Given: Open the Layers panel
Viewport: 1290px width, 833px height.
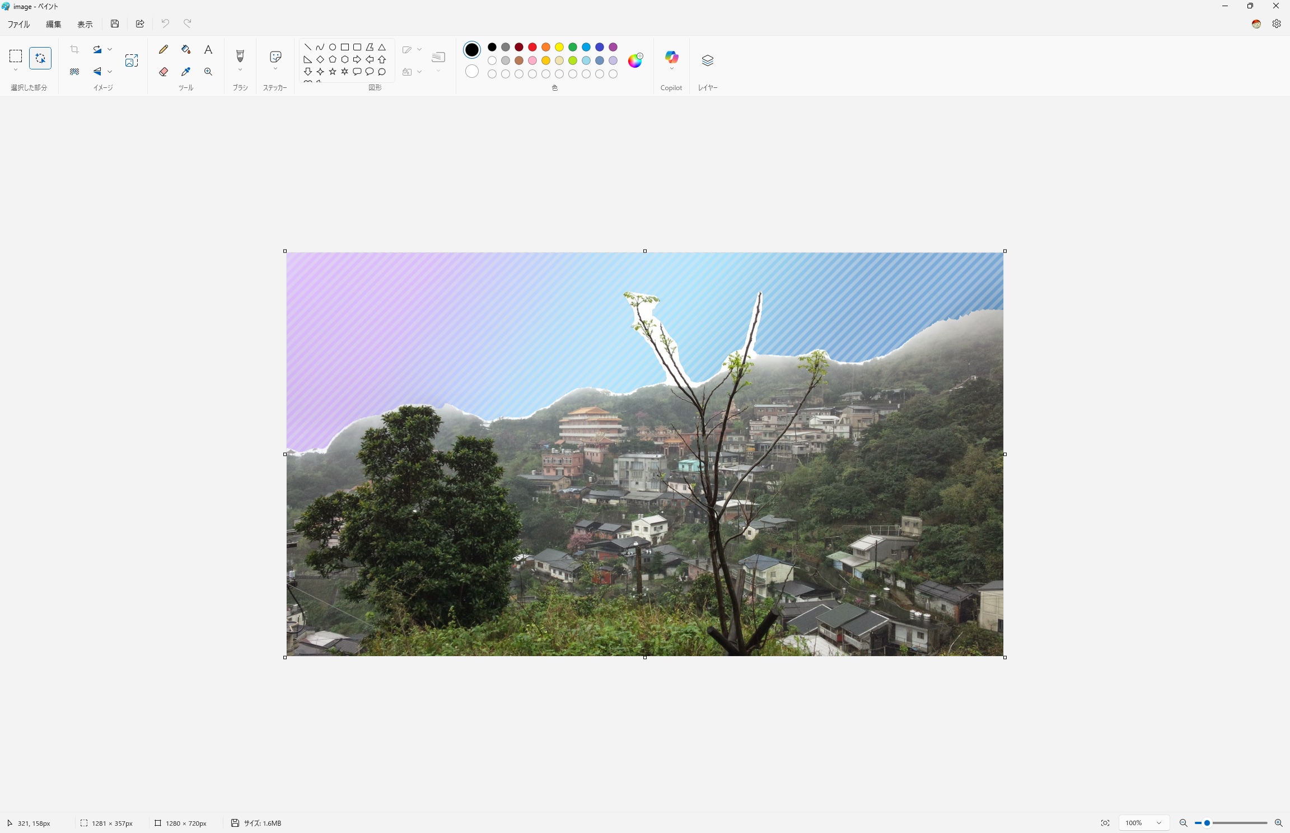Looking at the screenshot, I should 707,60.
